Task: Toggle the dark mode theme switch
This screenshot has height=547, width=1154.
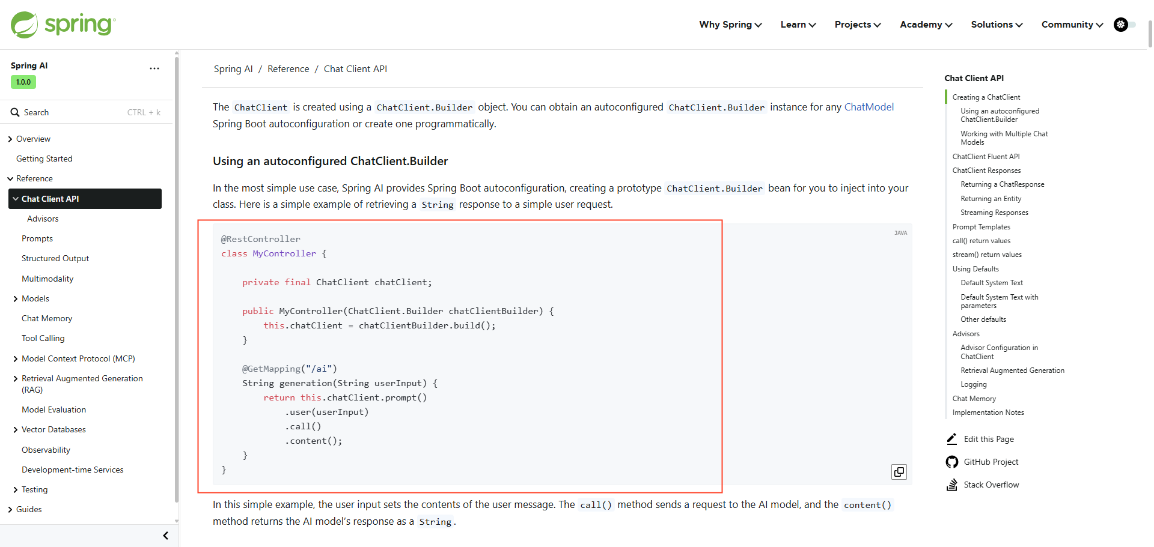Action: point(1125,25)
